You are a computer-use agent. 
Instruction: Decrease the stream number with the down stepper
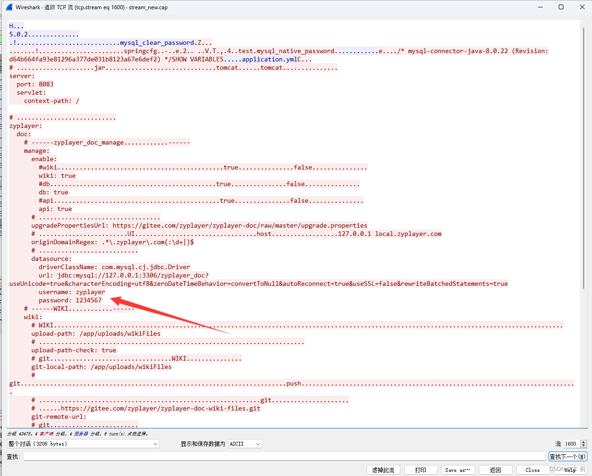click(583, 446)
